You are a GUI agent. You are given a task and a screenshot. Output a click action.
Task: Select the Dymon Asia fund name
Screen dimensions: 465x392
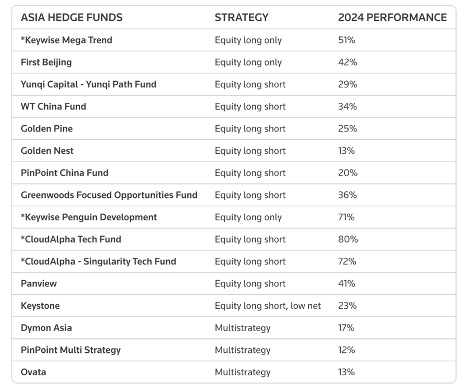click(x=46, y=328)
